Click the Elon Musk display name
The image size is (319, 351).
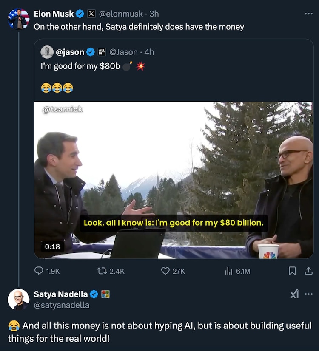point(54,14)
